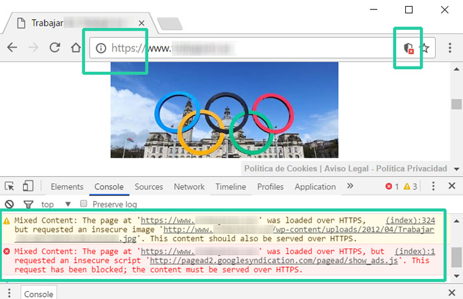463x299 pixels.
Task: Click the Olympic rings image
Action: 225,110
